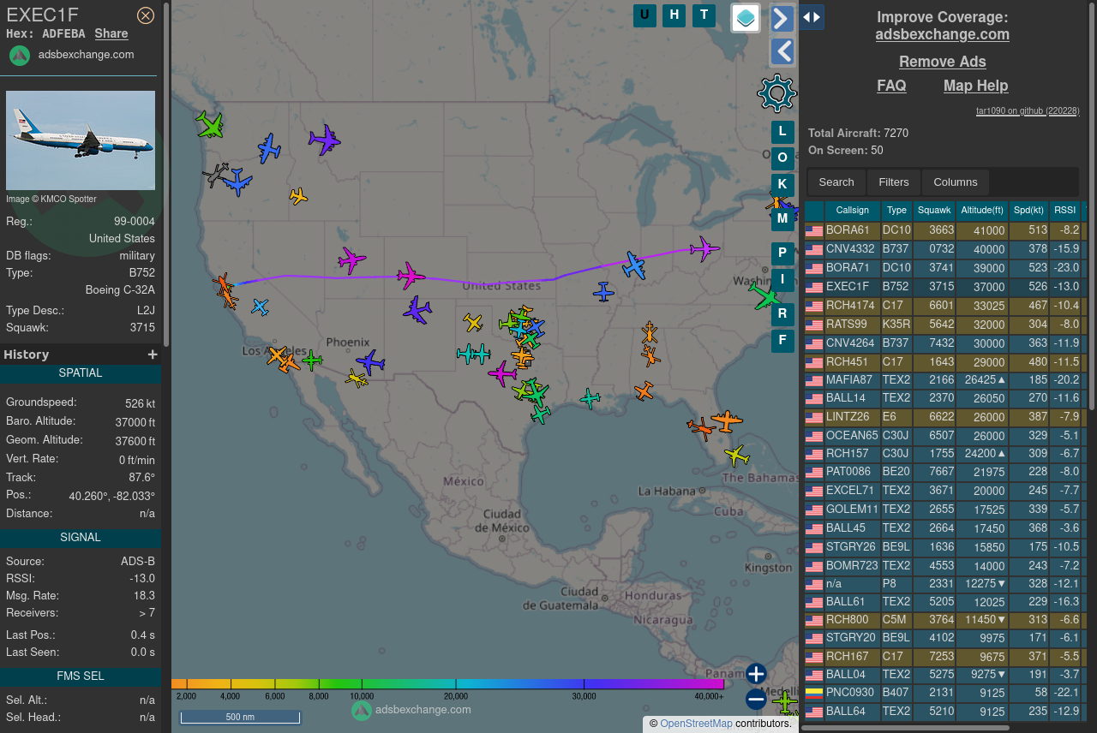Open the OpenStreetMap contributors link
The image size is (1097, 733).
(x=696, y=724)
